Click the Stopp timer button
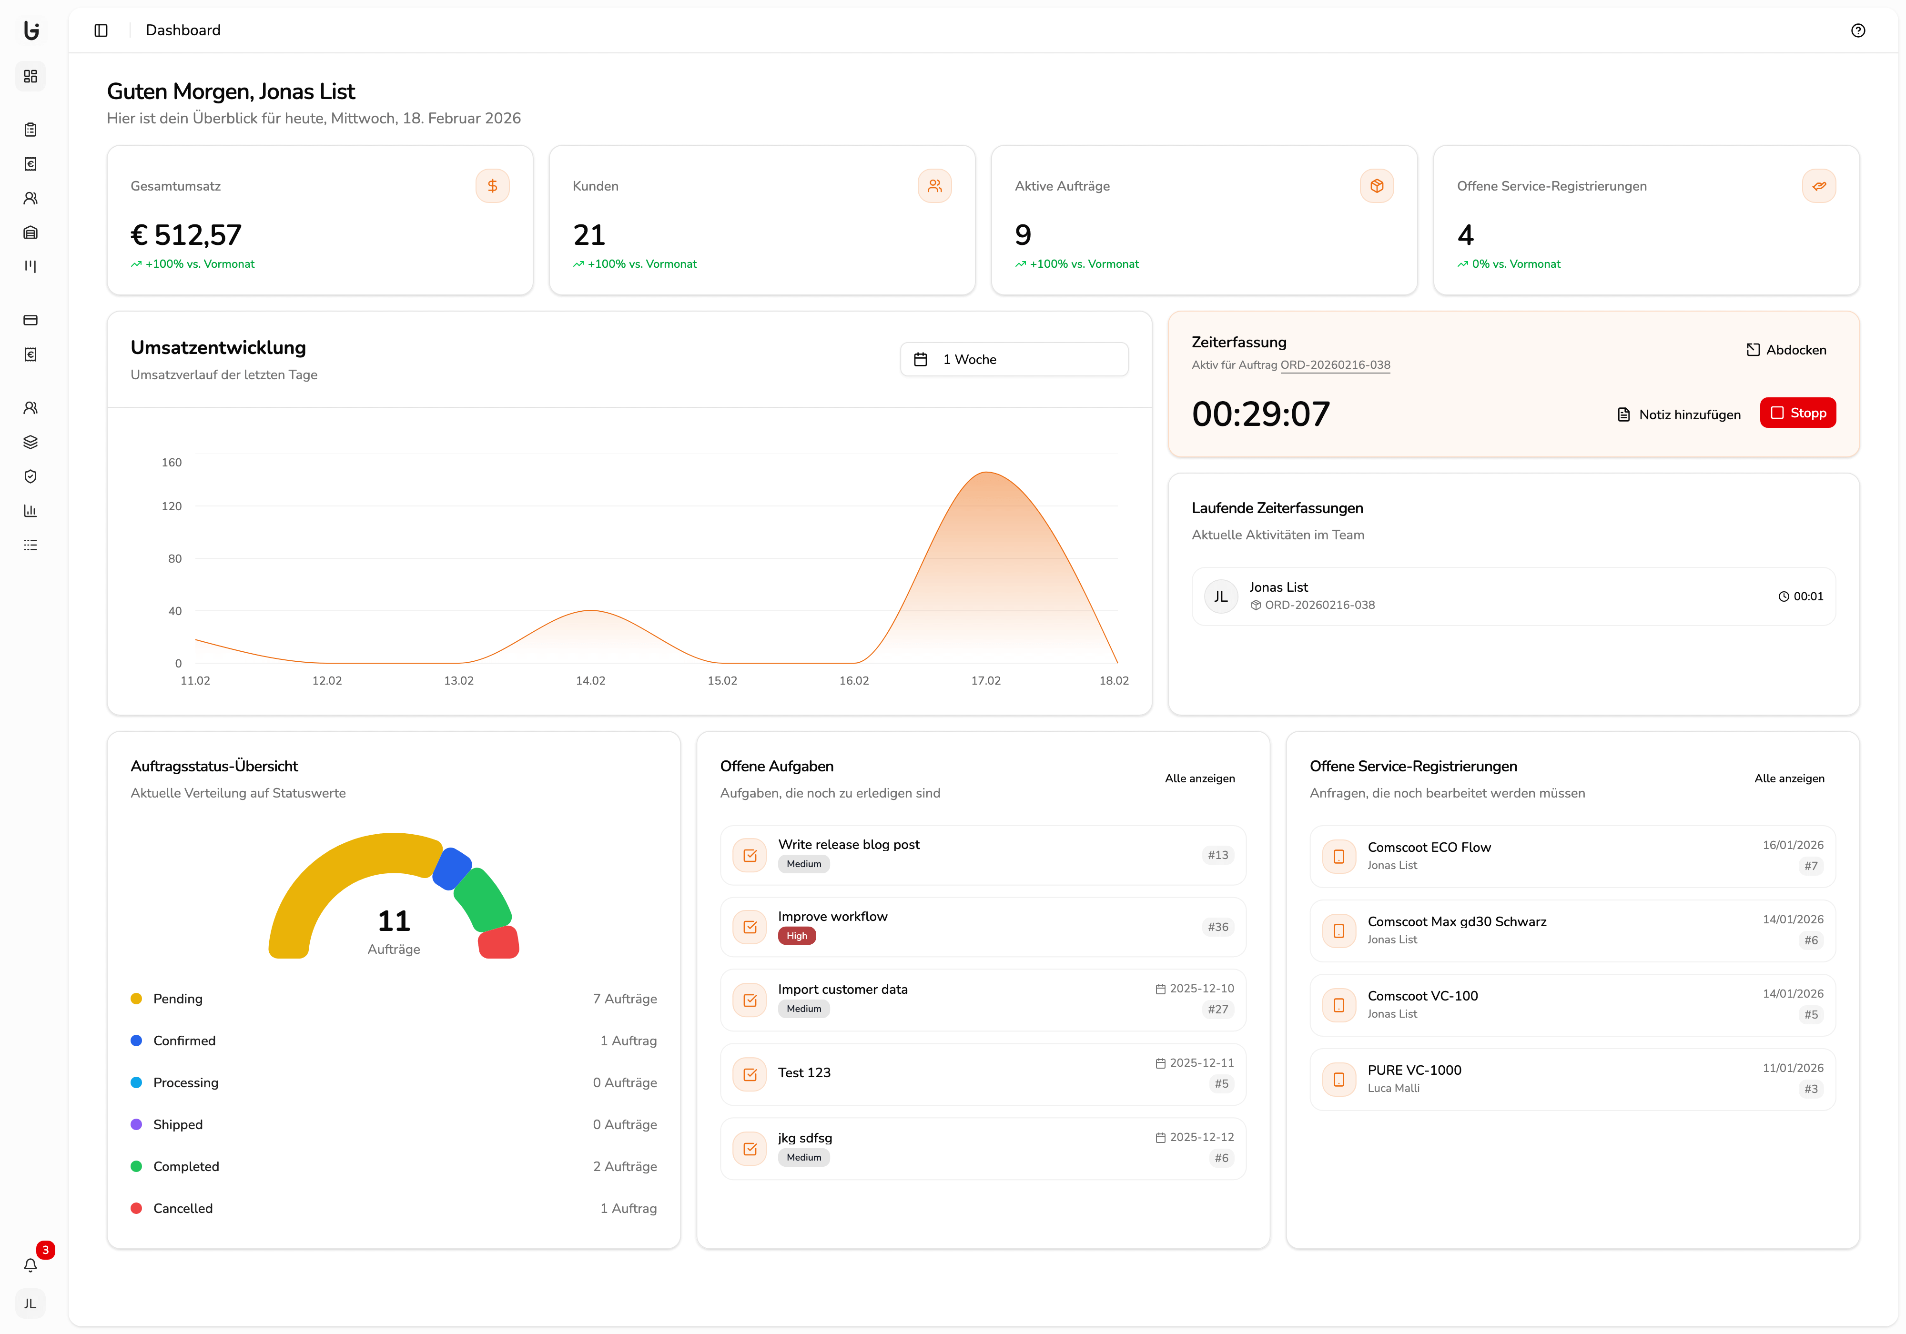Viewport: 1906px width, 1334px height. (1797, 413)
